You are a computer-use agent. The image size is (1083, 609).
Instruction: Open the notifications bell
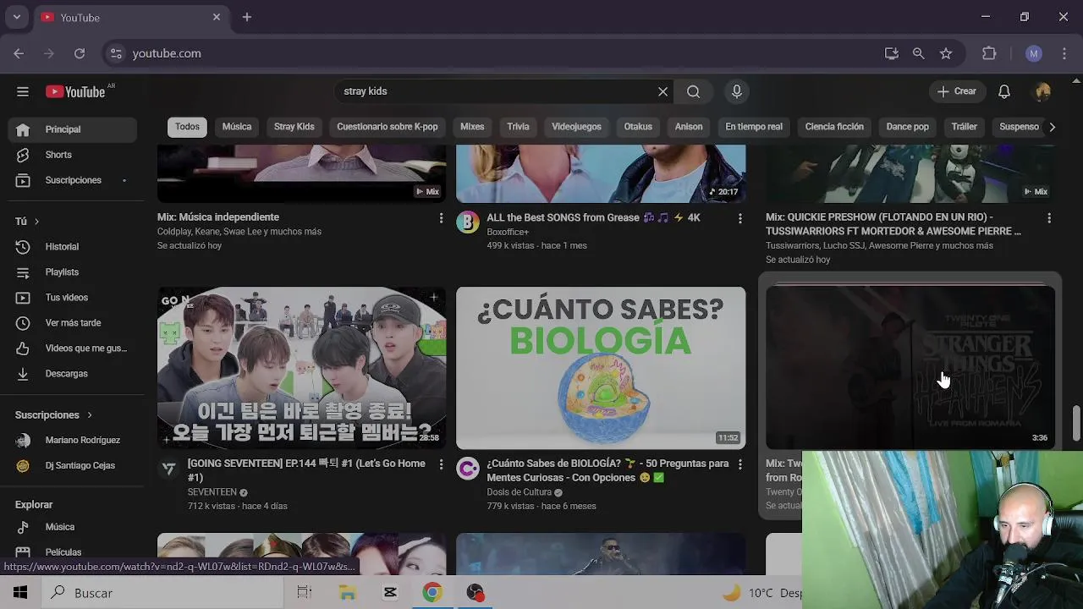[x=1003, y=91]
